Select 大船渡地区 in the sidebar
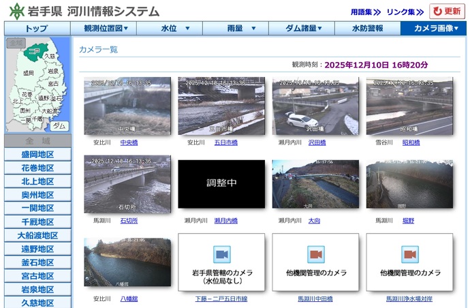This screenshot has width=470, height=308. (x=37, y=235)
